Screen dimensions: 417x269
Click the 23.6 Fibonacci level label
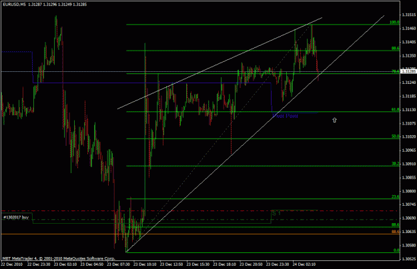[395, 196]
